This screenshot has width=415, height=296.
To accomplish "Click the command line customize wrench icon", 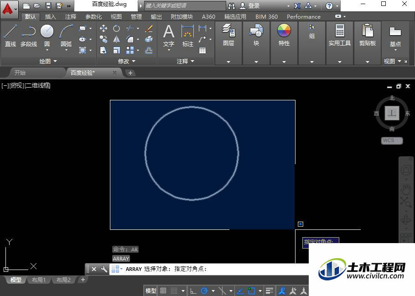I will coord(104,269).
